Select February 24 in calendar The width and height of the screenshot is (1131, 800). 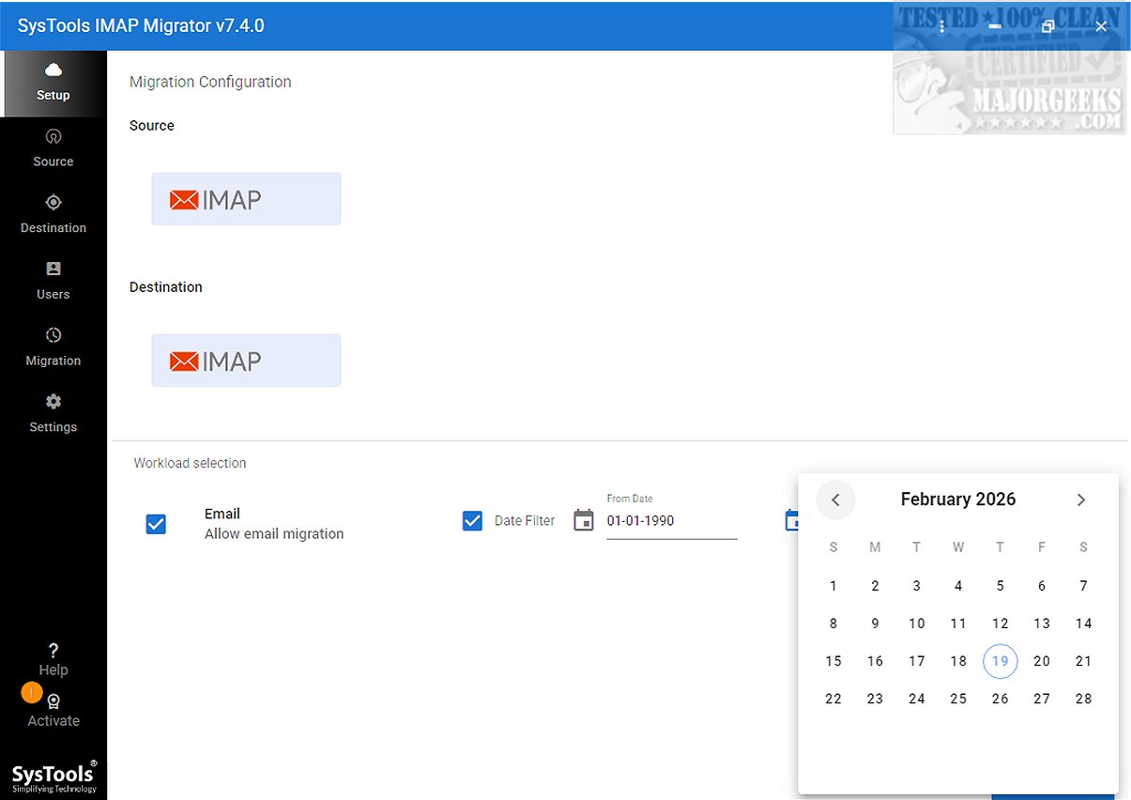pos(917,699)
